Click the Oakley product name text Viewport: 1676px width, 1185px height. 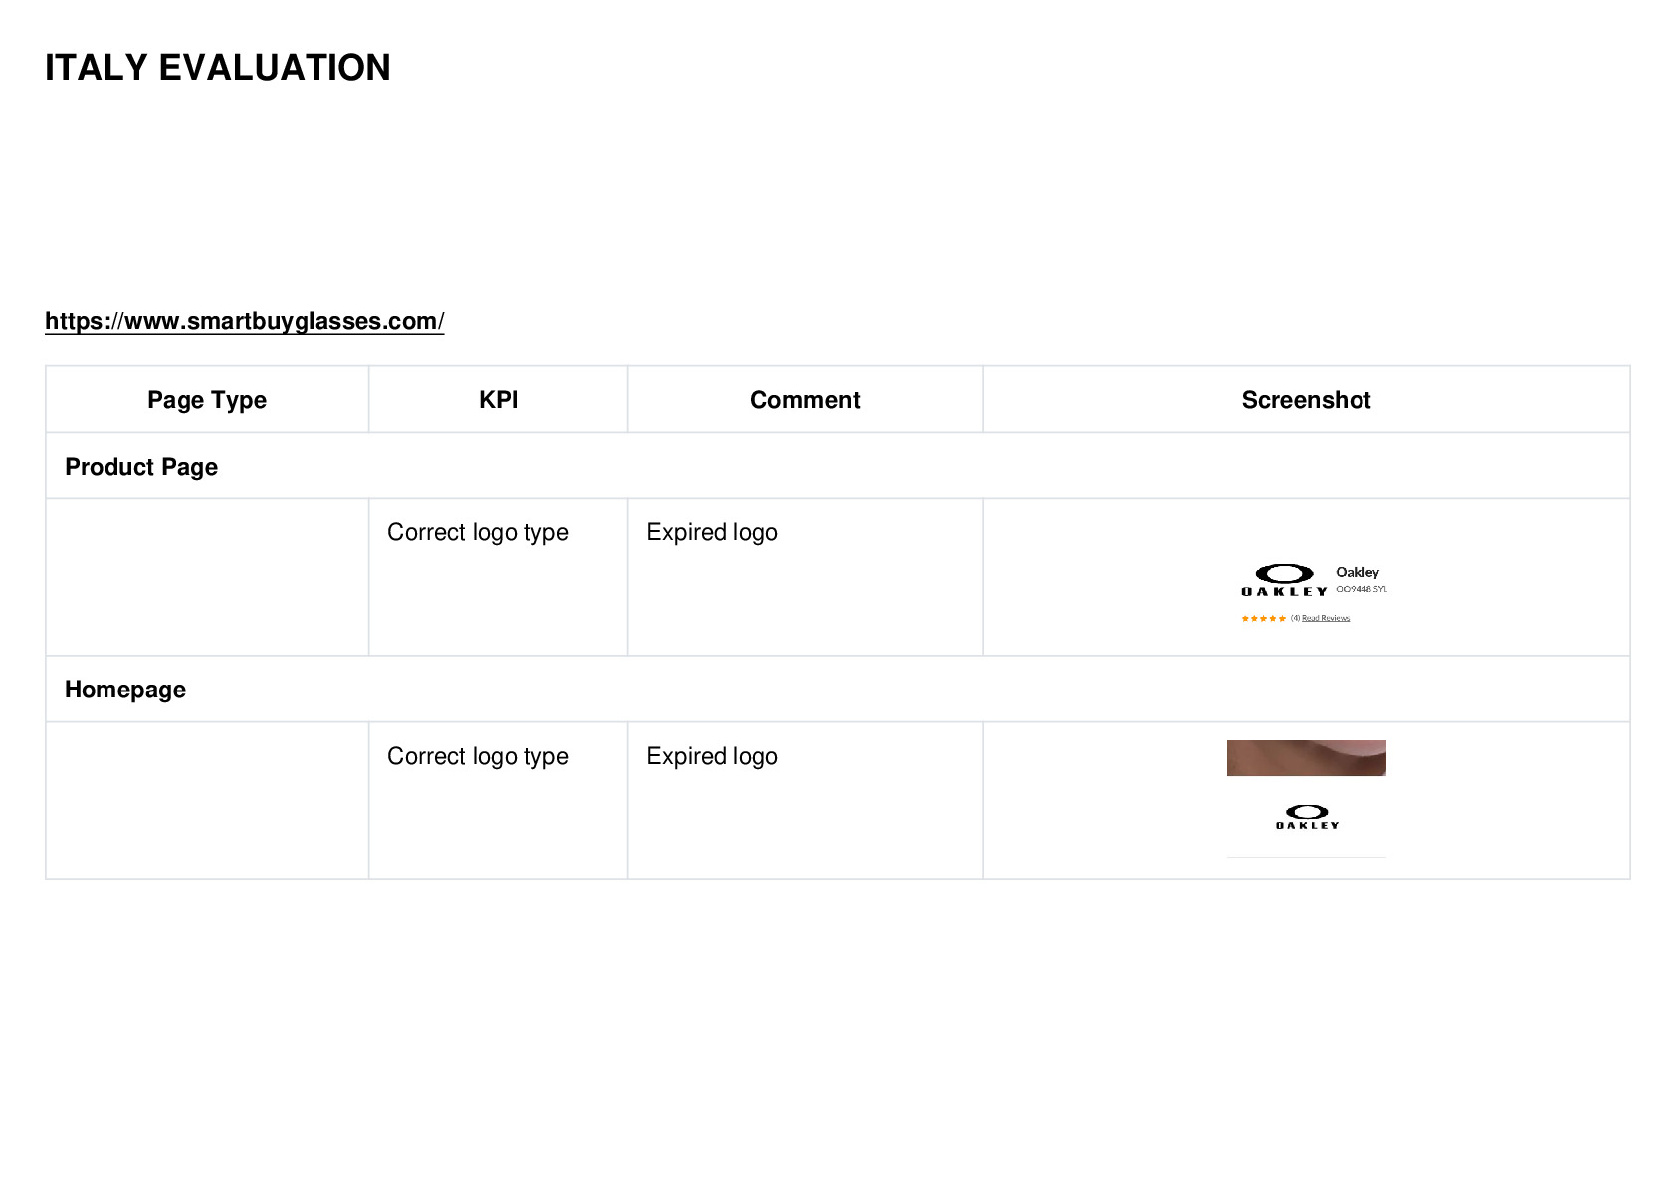tap(1358, 572)
